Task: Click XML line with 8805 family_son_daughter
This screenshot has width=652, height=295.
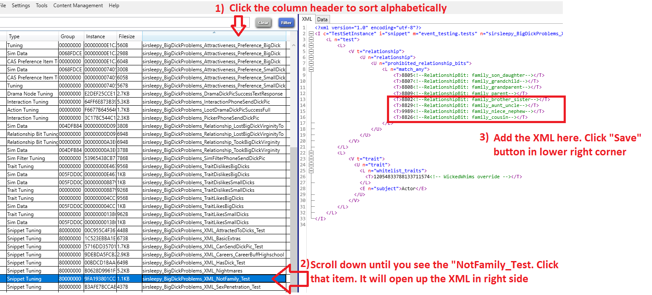Action: [469, 75]
